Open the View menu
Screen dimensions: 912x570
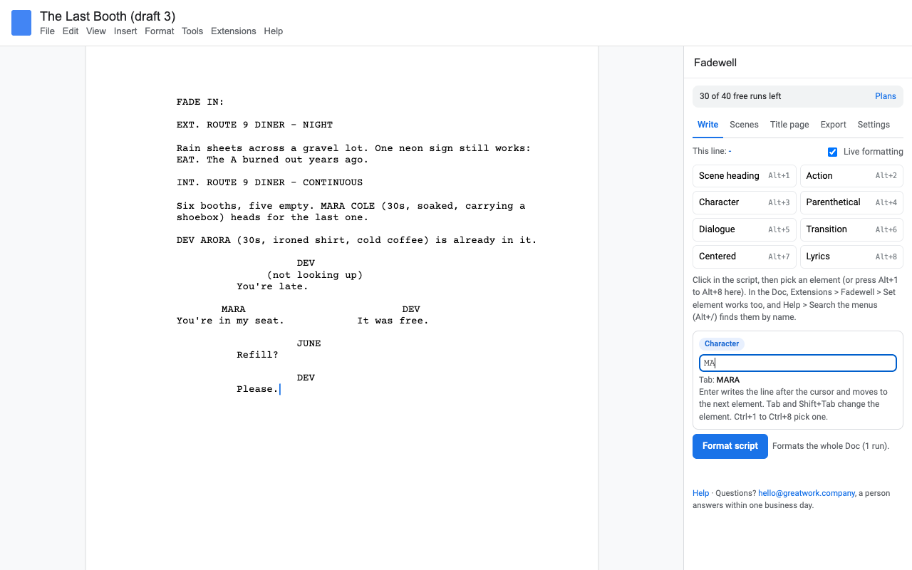tap(96, 31)
